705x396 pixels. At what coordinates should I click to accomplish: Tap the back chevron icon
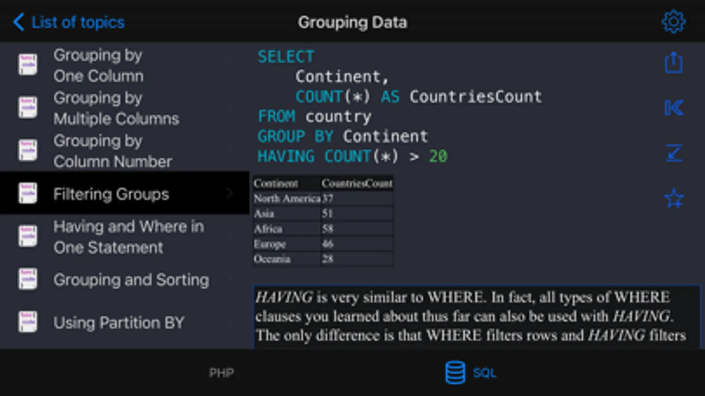pyautogui.click(x=19, y=22)
